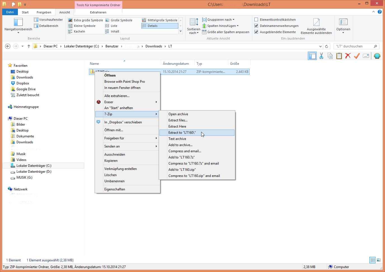Viewport: 385px width, 272px height.
Task: Open Eigenschaften from the context menu
Action: 128,189
